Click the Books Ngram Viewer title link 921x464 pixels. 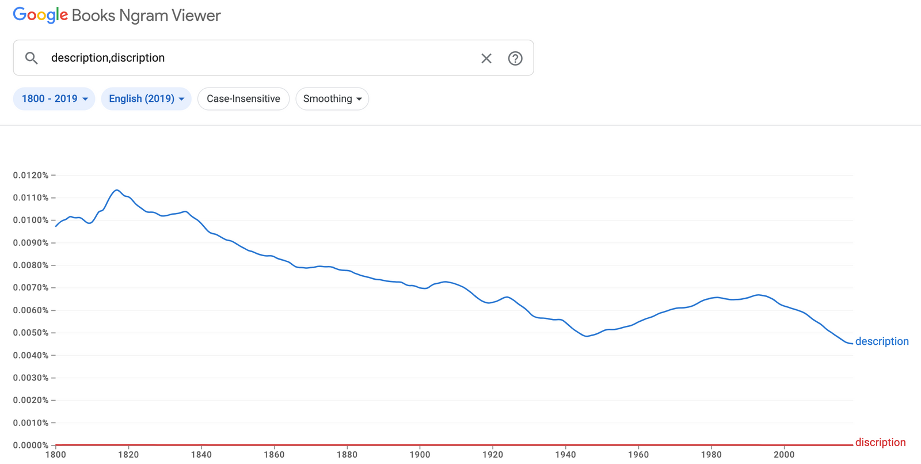pyautogui.click(x=146, y=16)
